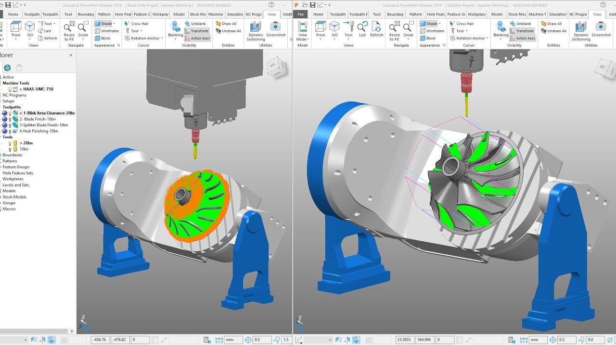Open Rotation Anchor dropdown in left window
The width and height of the screenshot is (616, 346).
pos(162,38)
